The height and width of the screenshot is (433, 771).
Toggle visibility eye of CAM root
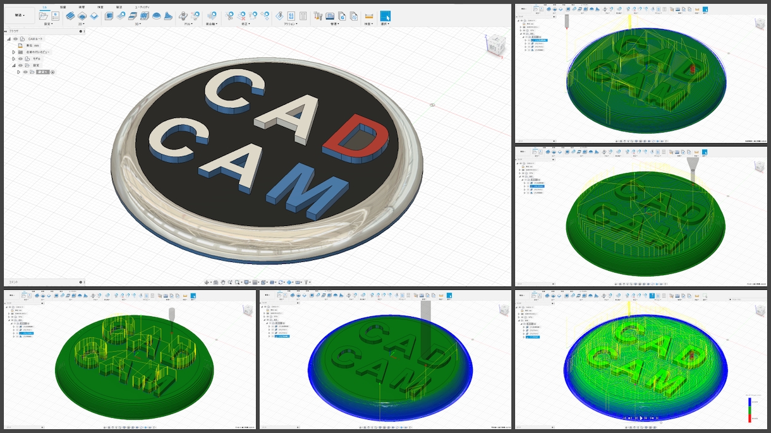[15, 39]
